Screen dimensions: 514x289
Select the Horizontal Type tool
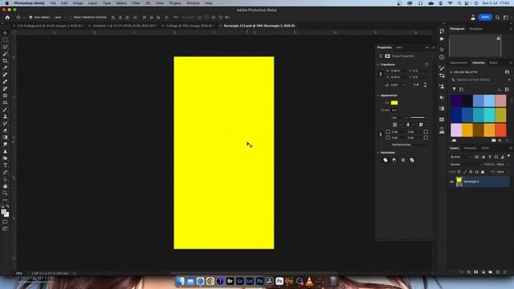[x=5, y=165]
